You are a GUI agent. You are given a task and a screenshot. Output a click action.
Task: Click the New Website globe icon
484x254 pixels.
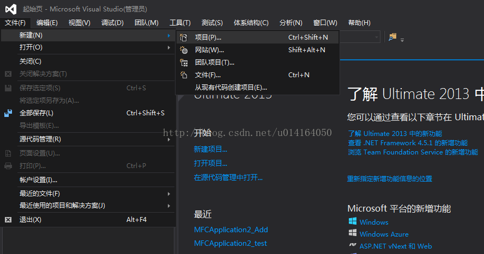tap(184, 50)
